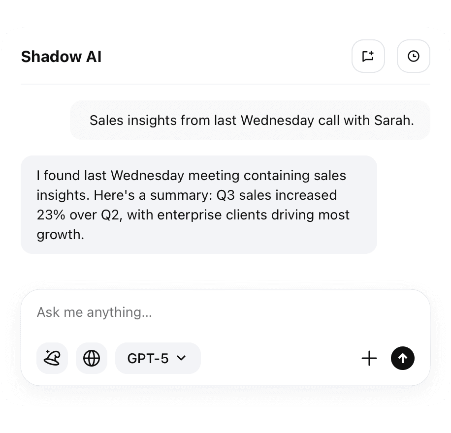The width and height of the screenshot is (451, 433).
Task: Click the Shadow AI header title
Action: (61, 56)
